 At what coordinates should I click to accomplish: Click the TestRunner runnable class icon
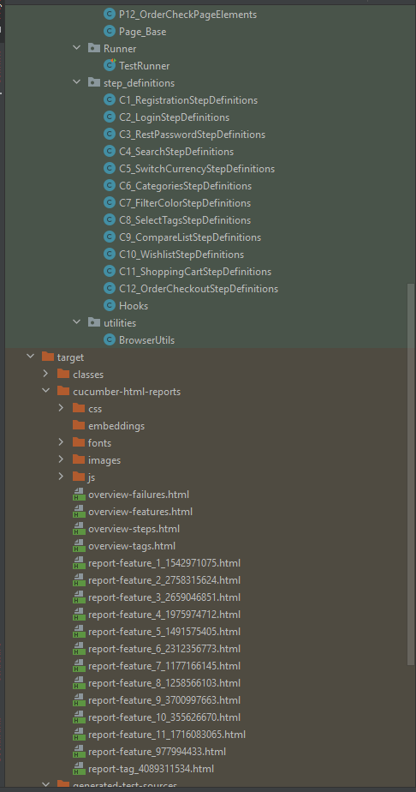point(109,66)
